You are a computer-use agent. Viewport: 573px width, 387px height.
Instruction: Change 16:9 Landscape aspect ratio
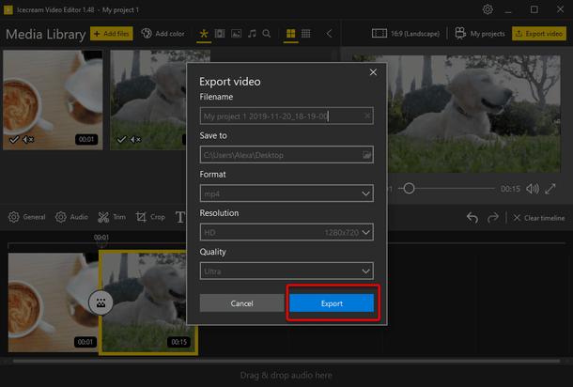(x=406, y=34)
